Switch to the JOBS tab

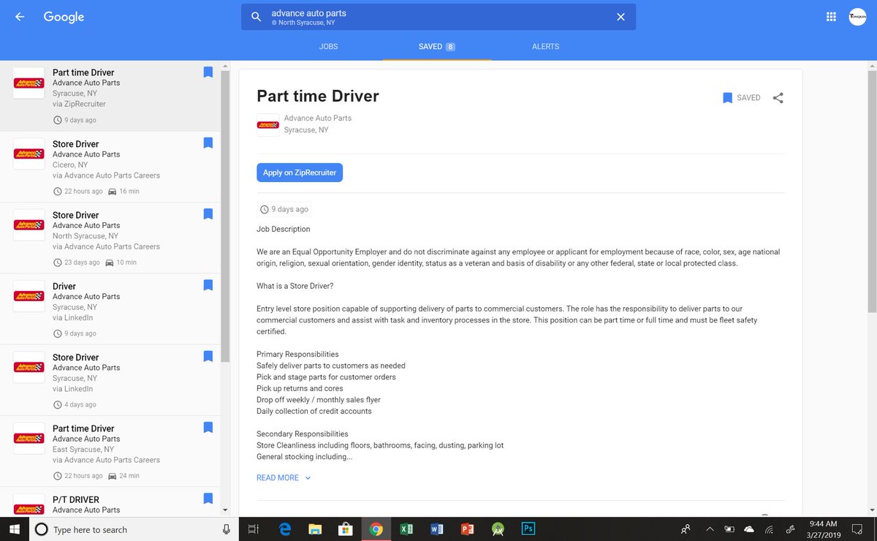(x=328, y=46)
